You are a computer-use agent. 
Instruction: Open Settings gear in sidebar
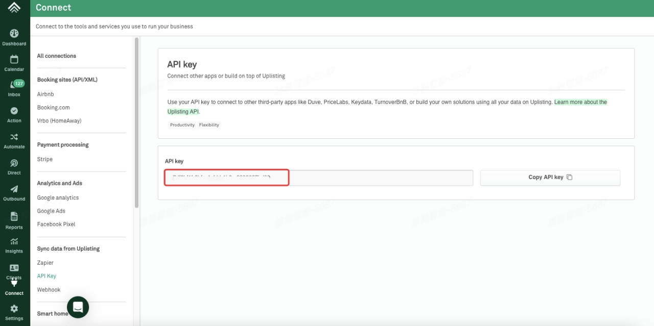[x=14, y=312]
